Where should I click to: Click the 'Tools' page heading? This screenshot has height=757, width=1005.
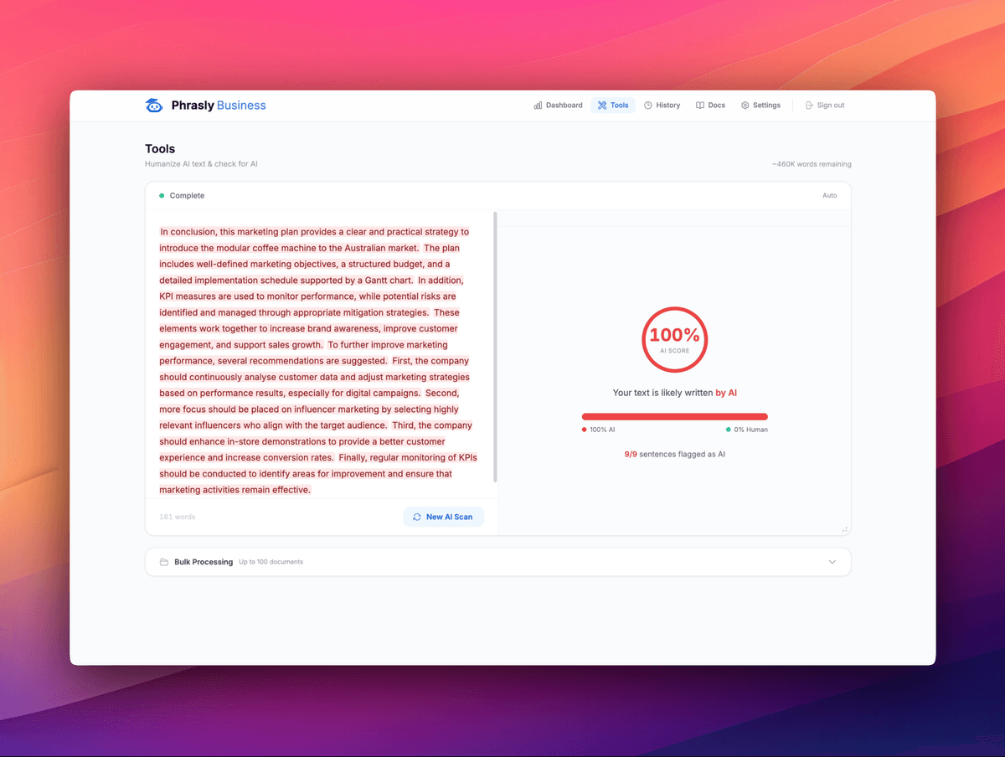tap(160, 149)
